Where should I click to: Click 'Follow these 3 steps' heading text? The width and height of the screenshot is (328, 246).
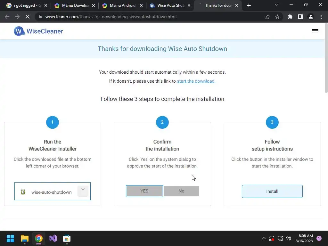(x=162, y=99)
